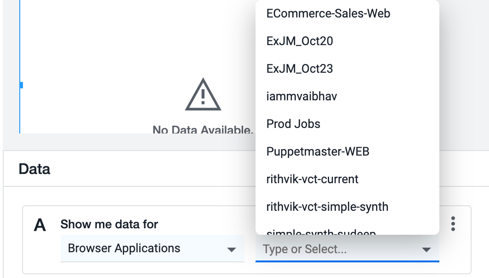Pick iammvaibhav in the dropdown list

[347, 96]
